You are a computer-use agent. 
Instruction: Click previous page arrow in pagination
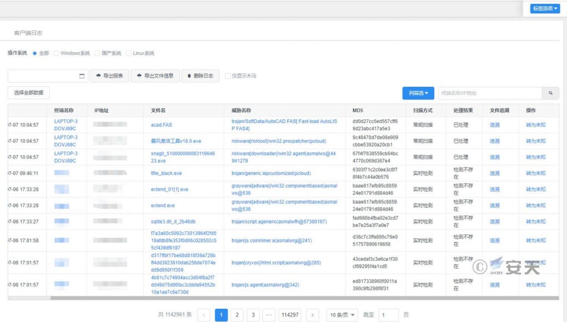pos(204,315)
